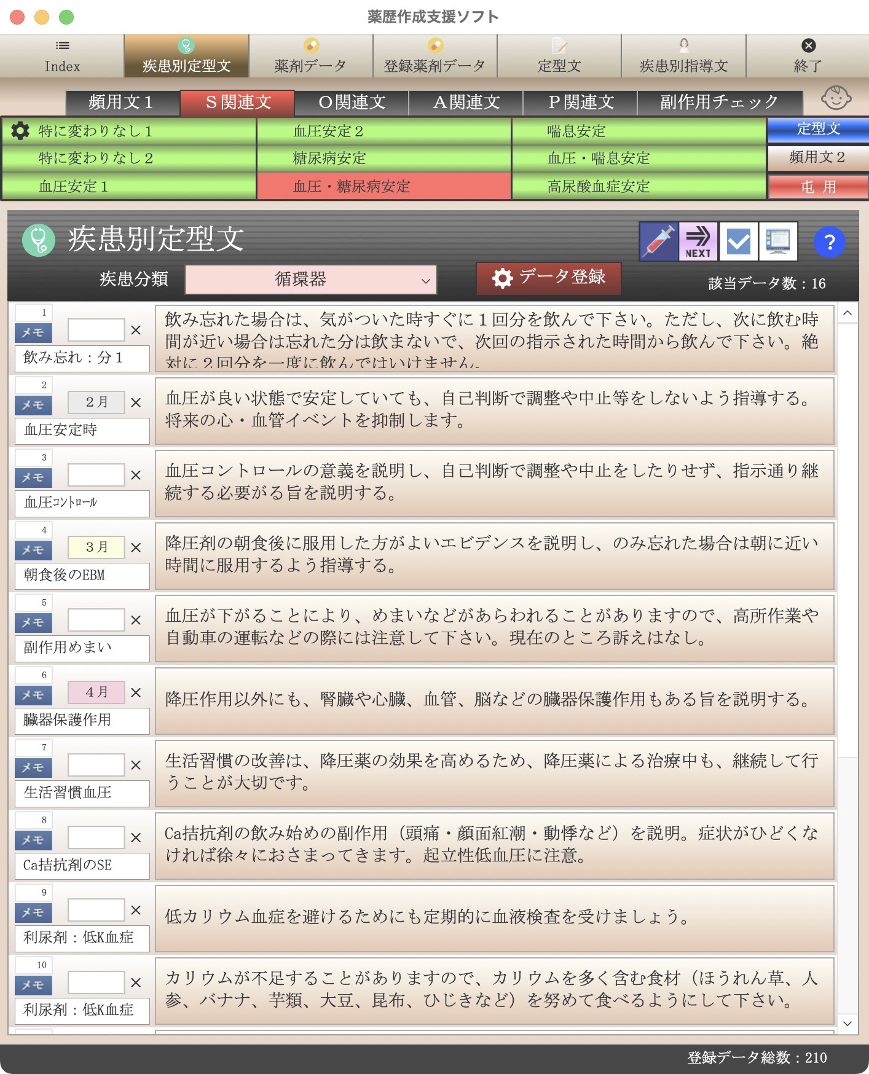Choose the 糖尿病安定 template

[384, 159]
